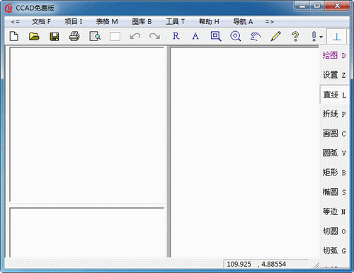Choose the 画圆 C circle tool
Screen dimensions: 354x273
(x=334, y=134)
